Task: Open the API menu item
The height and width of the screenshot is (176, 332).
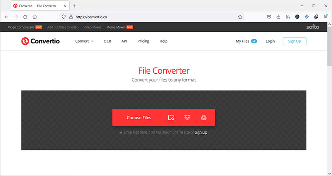Action: (124, 41)
